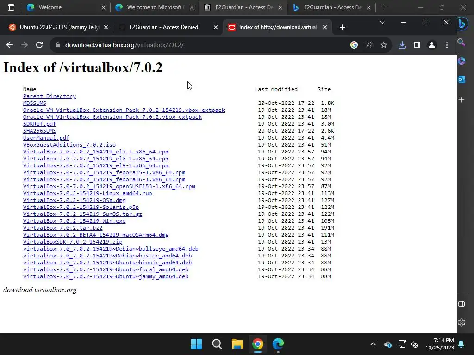Download Ubuntu~focal_amd64.deb package

106,269
